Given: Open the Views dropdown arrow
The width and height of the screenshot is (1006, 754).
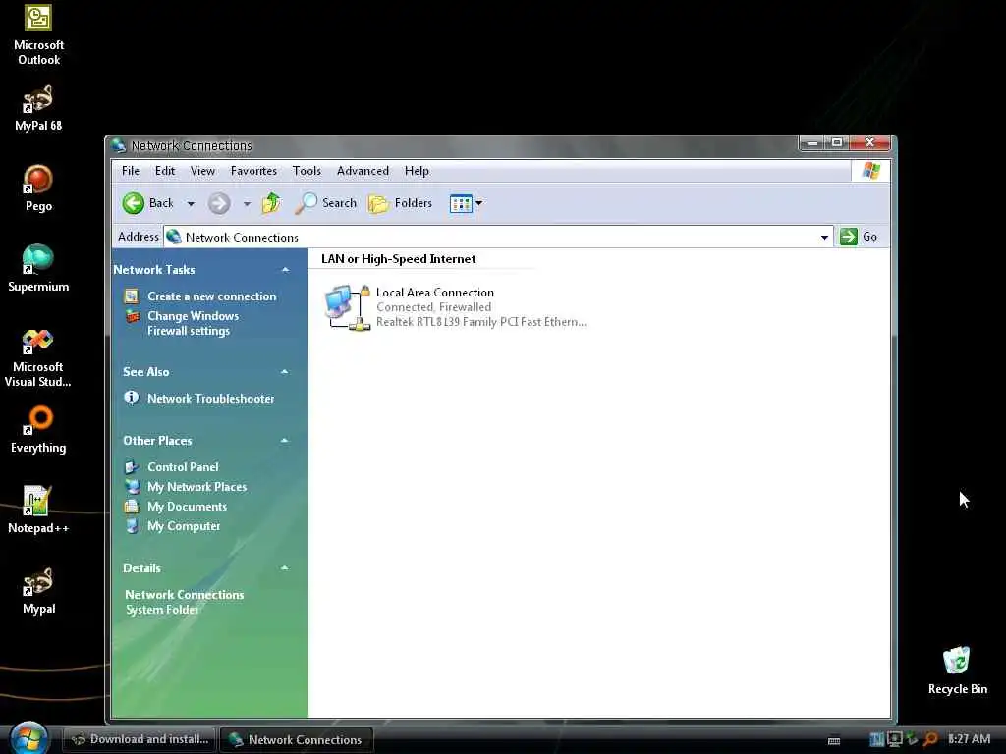Looking at the screenshot, I should pos(478,203).
